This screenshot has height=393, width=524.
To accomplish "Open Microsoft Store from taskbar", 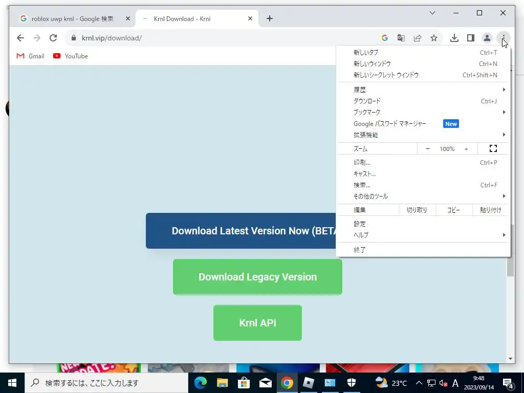I will coord(244,383).
